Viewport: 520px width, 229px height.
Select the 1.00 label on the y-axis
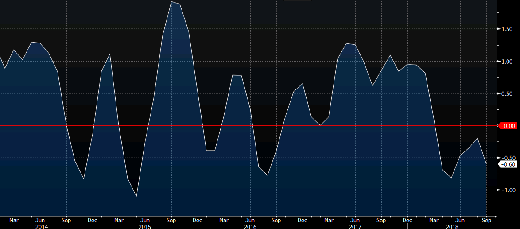coord(507,62)
